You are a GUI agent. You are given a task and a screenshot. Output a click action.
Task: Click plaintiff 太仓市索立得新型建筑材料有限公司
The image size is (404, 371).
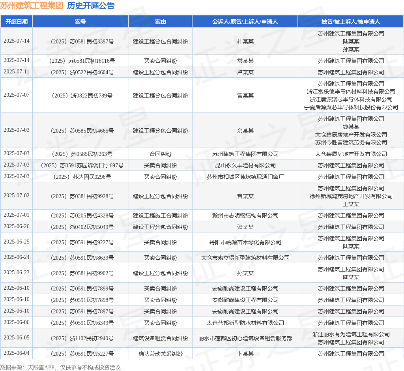coord(245,258)
